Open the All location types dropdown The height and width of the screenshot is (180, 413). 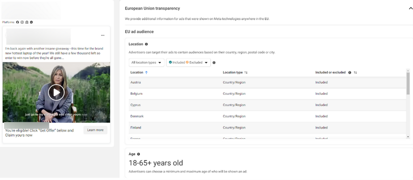tap(146, 63)
